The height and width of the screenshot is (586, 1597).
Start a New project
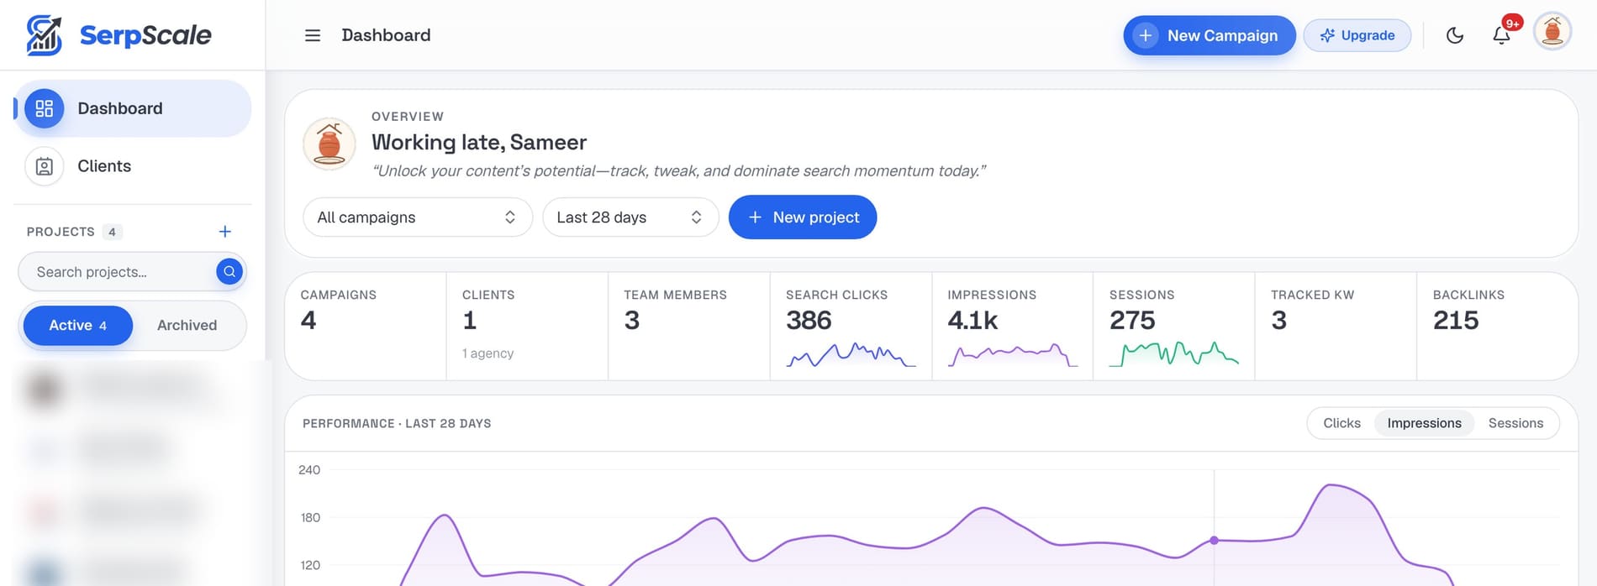click(803, 217)
